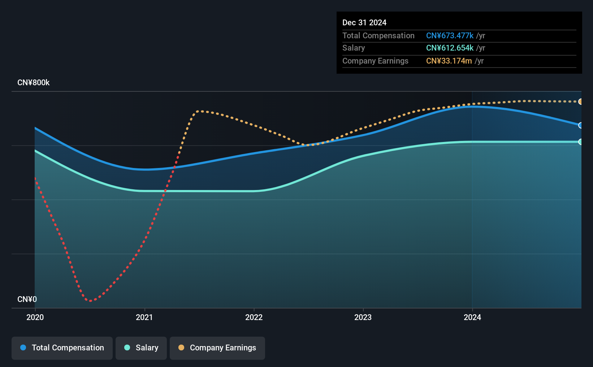
Task: Click the 2021 x-axis label
Action: coord(144,317)
